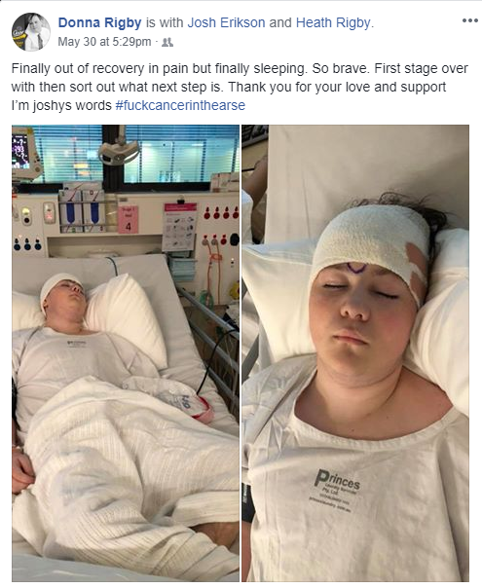The height and width of the screenshot is (588, 482).
Task: Open the three-dot post options menu
Action: (x=470, y=20)
